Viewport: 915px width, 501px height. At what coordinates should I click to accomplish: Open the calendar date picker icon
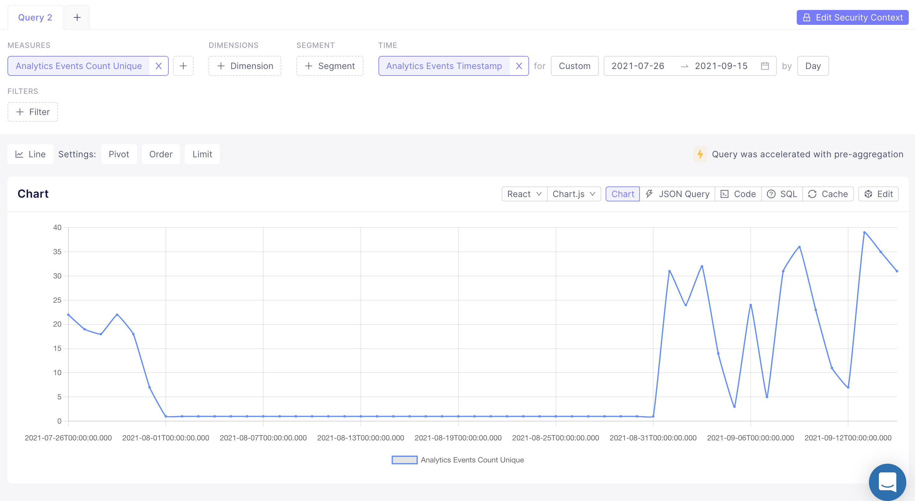tap(765, 66)
